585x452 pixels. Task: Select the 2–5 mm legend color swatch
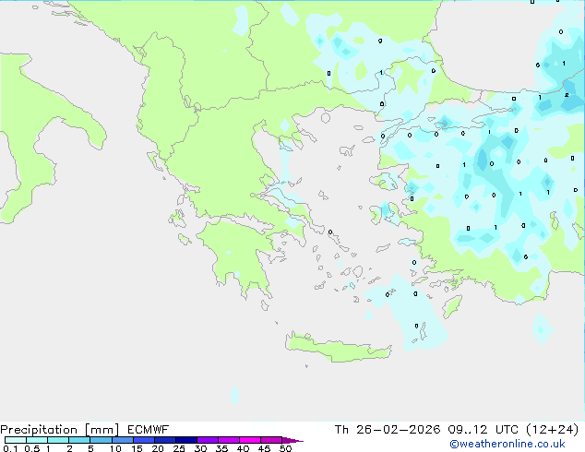click(x=79, y=440)
